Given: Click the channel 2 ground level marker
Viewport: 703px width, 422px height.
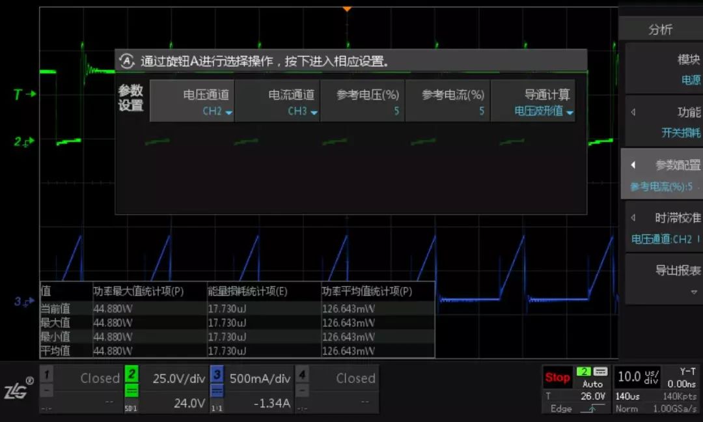Looking at the screenshot, I should click(24, 142).
